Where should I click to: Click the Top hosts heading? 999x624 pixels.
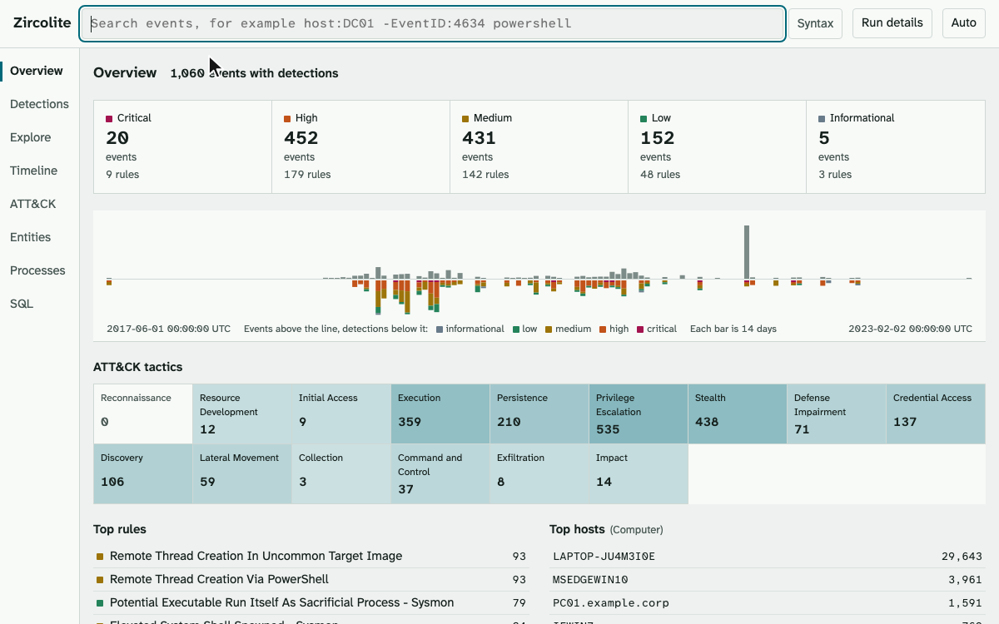pyautogui.click(x=576, y=529)
